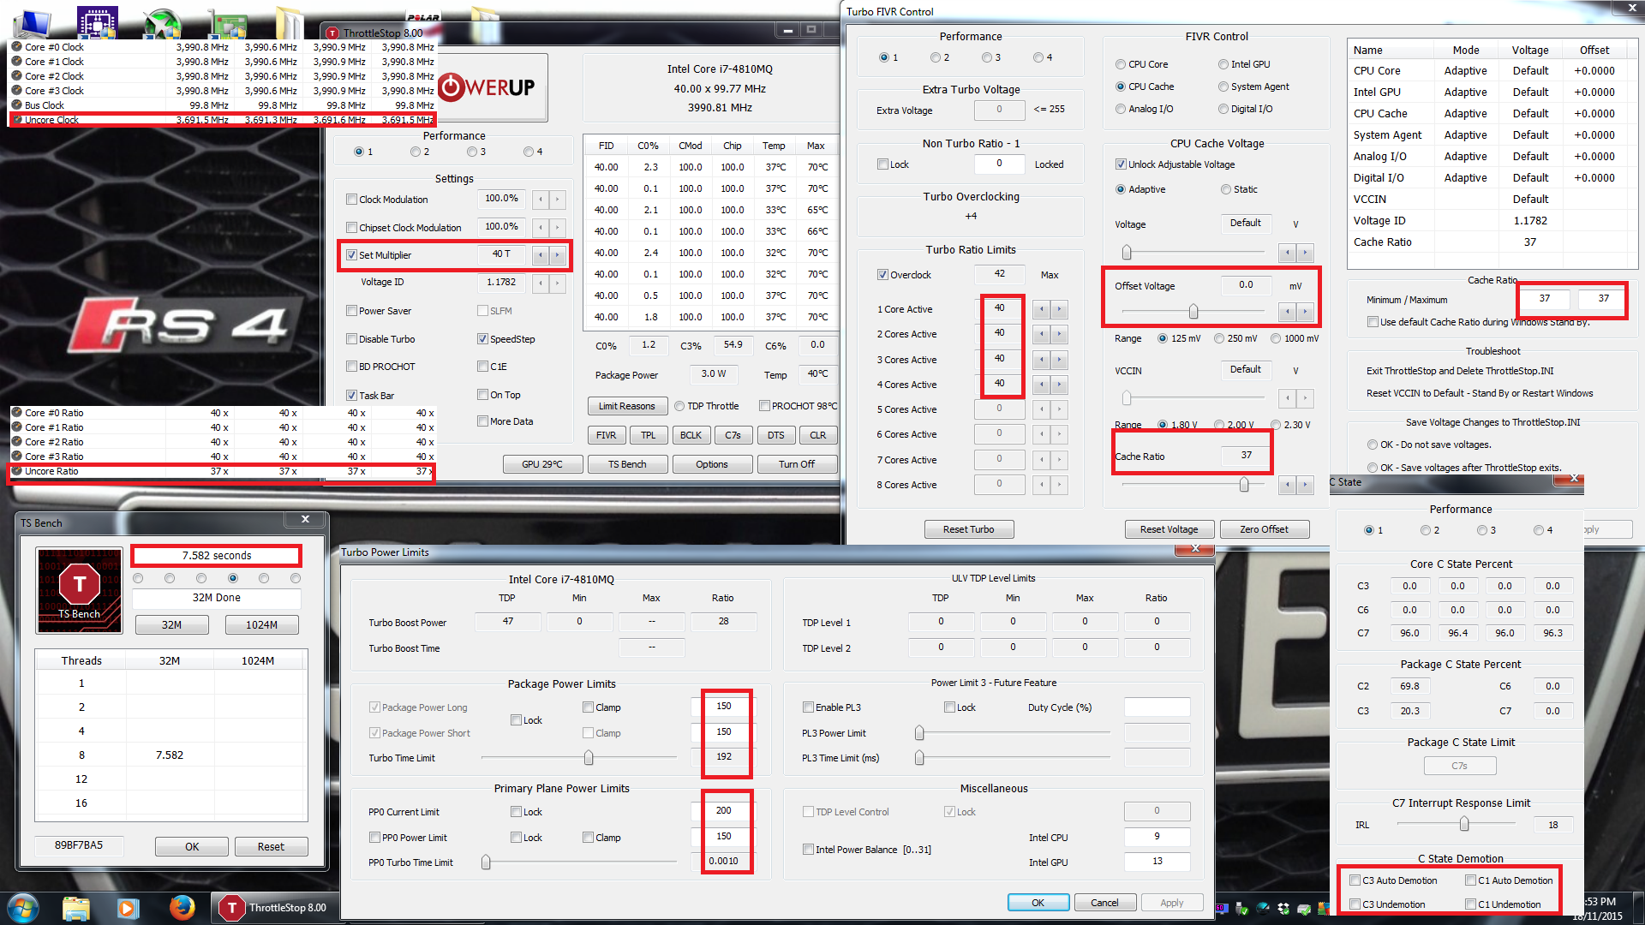Open the purple CPU chip desktop shortcut

click(x=97, y=22)
